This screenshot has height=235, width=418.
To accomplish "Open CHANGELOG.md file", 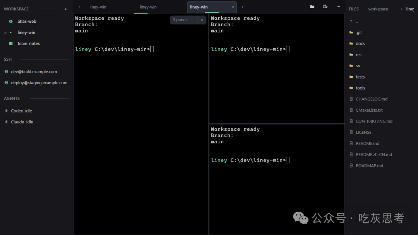I will (x=371, y=99).
